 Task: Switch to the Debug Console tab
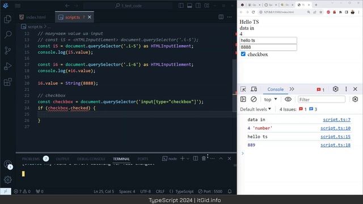pos(91,159)
